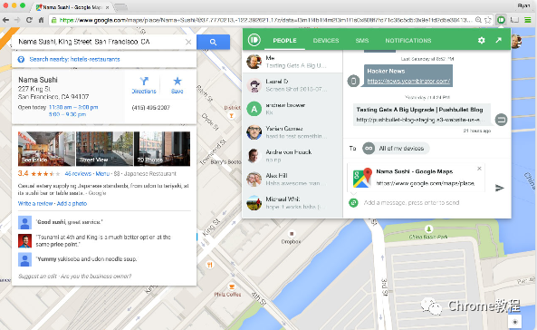Open the Notifications tab

408,41
